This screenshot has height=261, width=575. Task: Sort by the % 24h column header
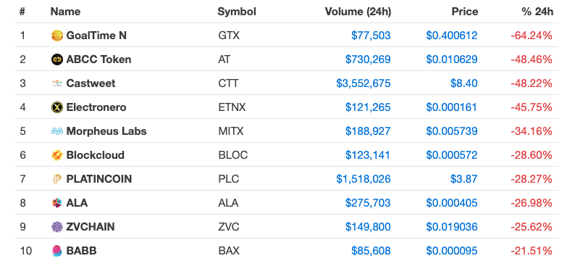coord(537,12)
